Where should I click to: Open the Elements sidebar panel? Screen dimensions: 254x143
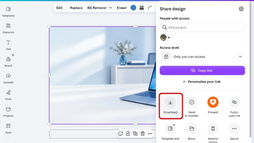pos(8,28)
